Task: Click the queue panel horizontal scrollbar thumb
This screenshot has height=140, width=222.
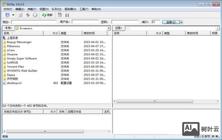Action: click(x=45, y=131)
